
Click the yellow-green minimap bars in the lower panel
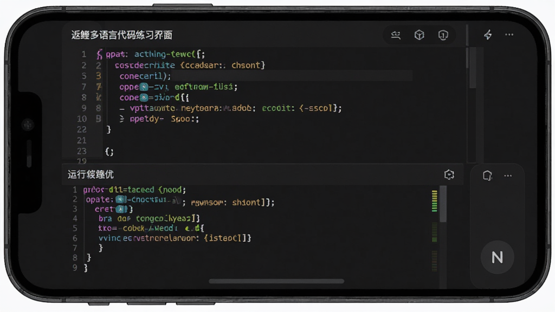[435, 201]
